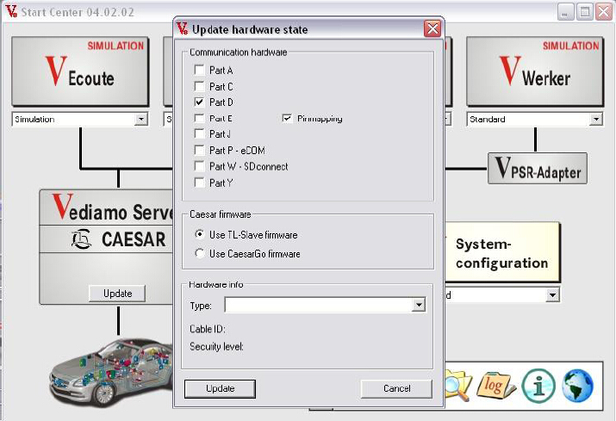
Task: Enable the Part A checkbox
Action: (x=200, y=70)
